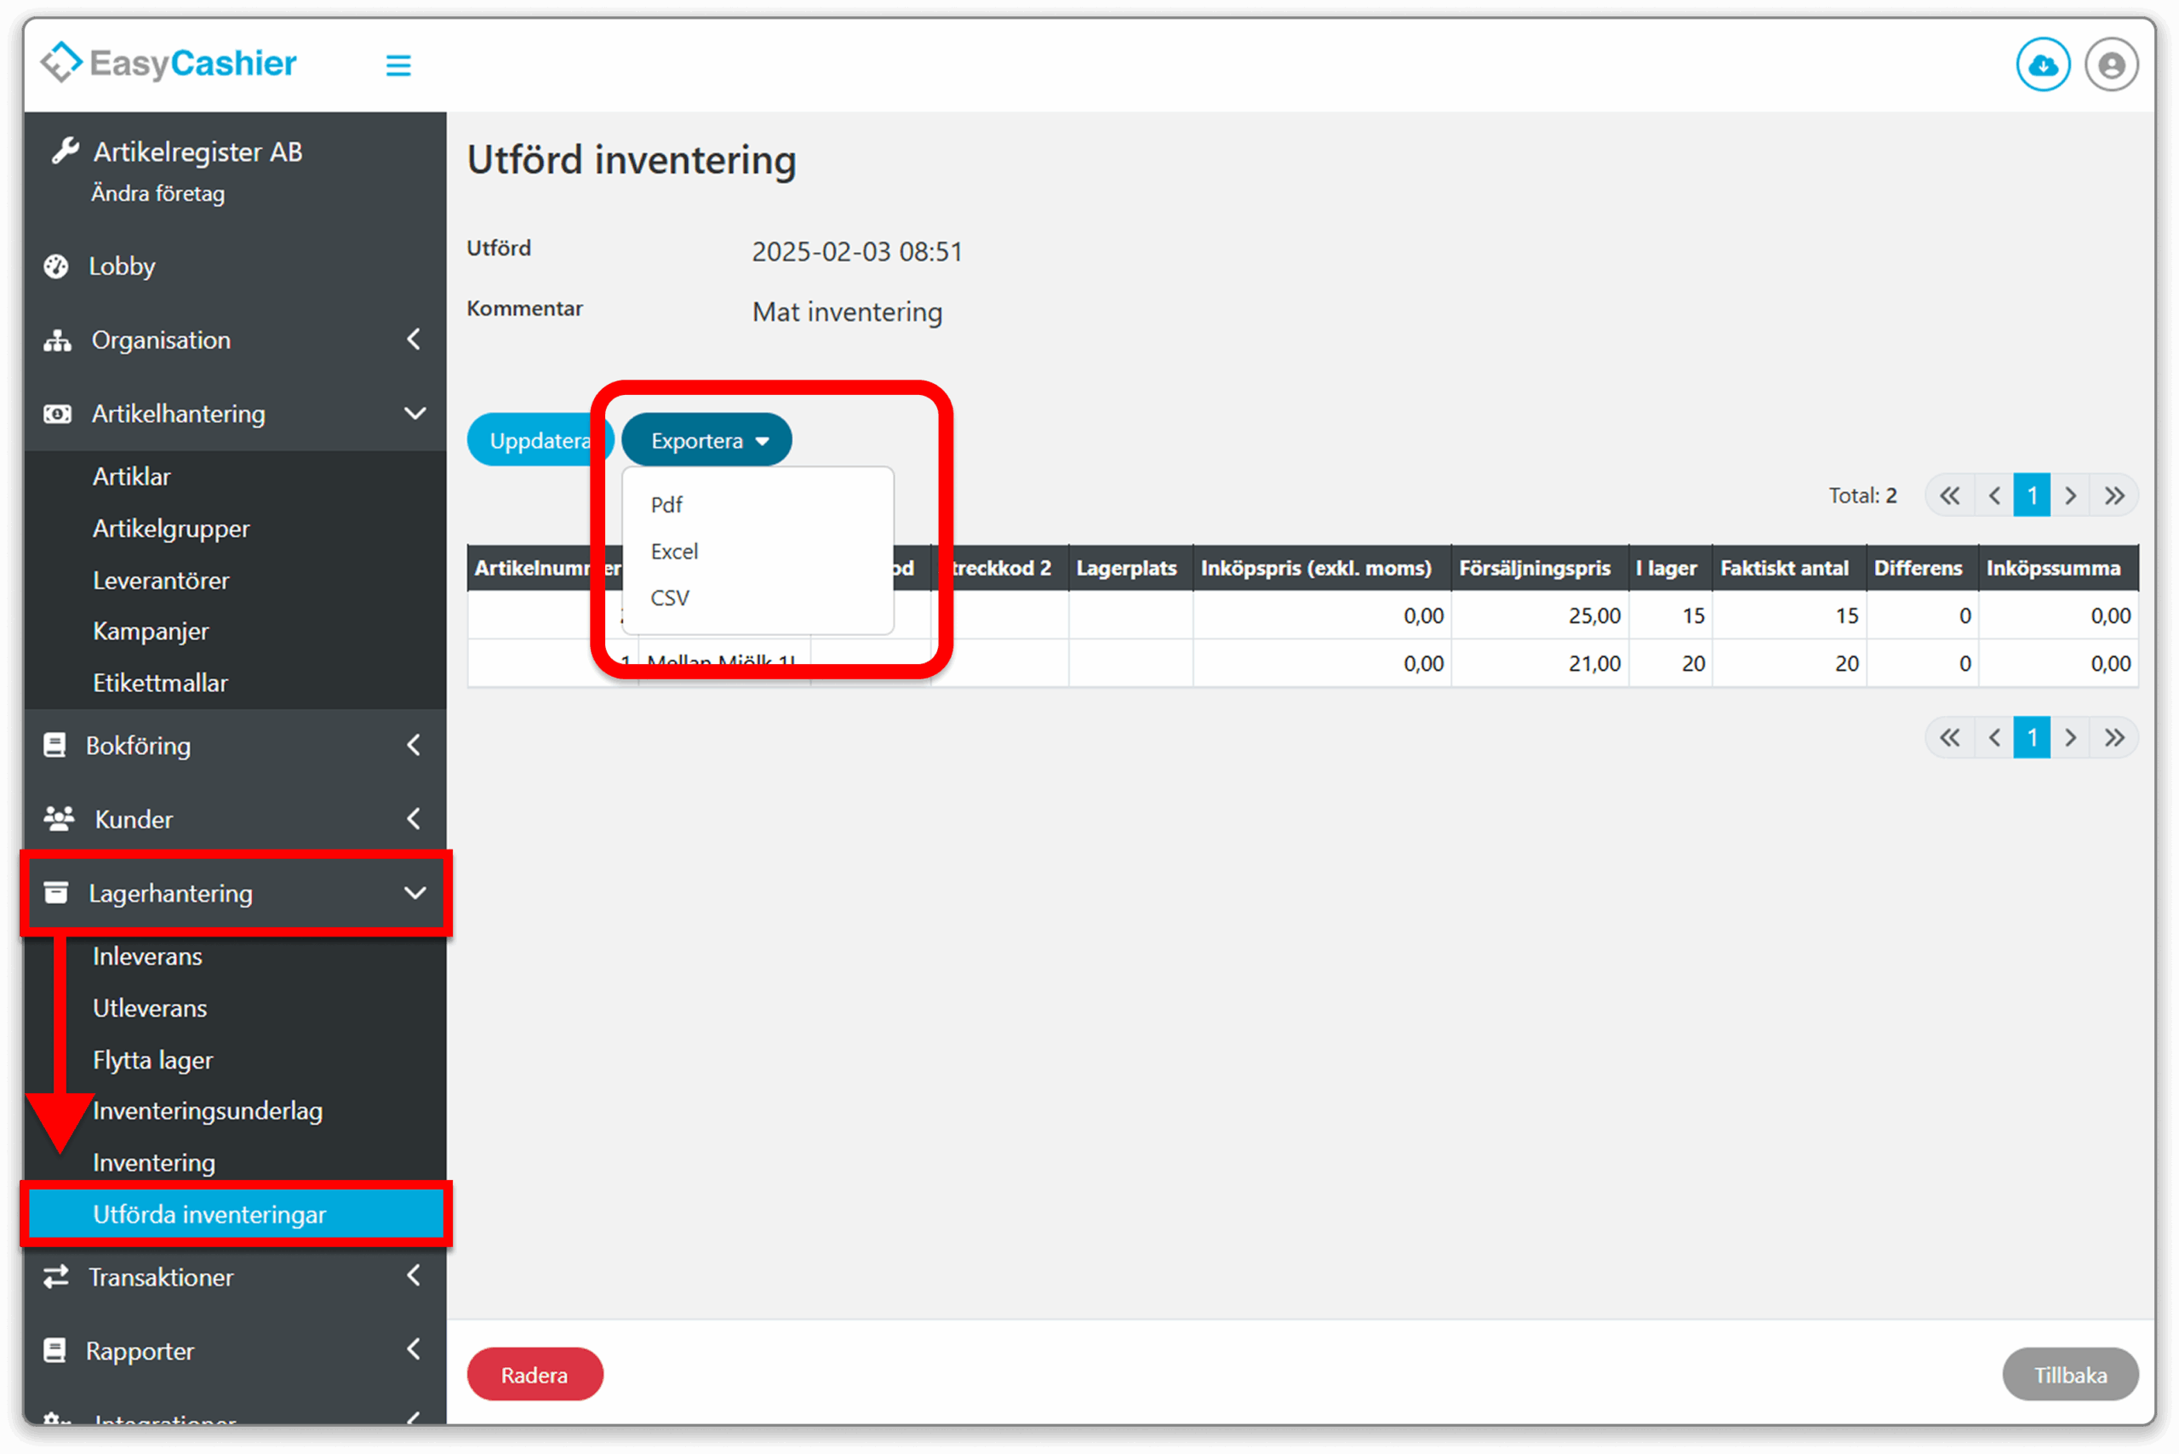Go to previous page in top pagination

1993,495
